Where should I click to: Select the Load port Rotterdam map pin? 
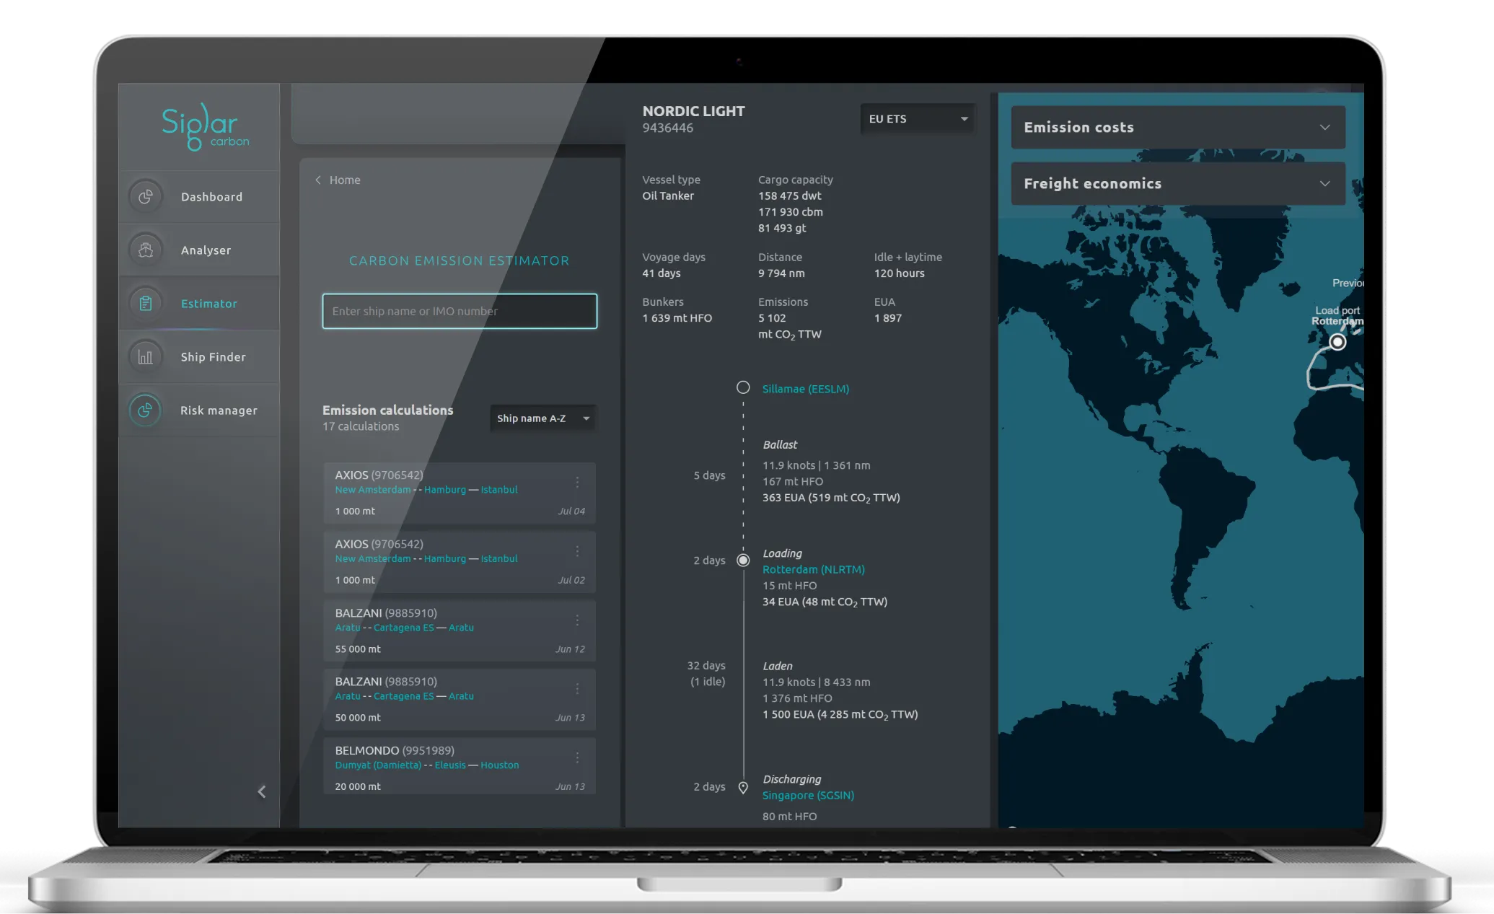(x=1338, y=342)
